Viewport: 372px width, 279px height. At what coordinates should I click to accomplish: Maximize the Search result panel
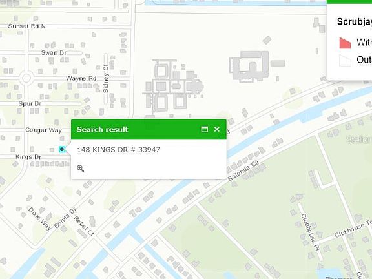[204, 129]
